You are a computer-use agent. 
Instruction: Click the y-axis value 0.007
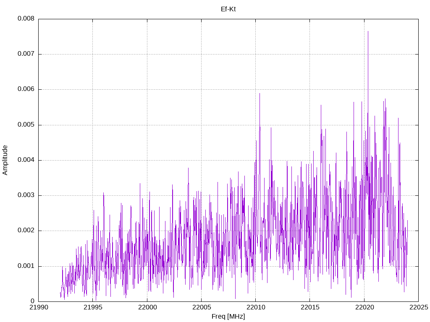click(x=26, y=54)
